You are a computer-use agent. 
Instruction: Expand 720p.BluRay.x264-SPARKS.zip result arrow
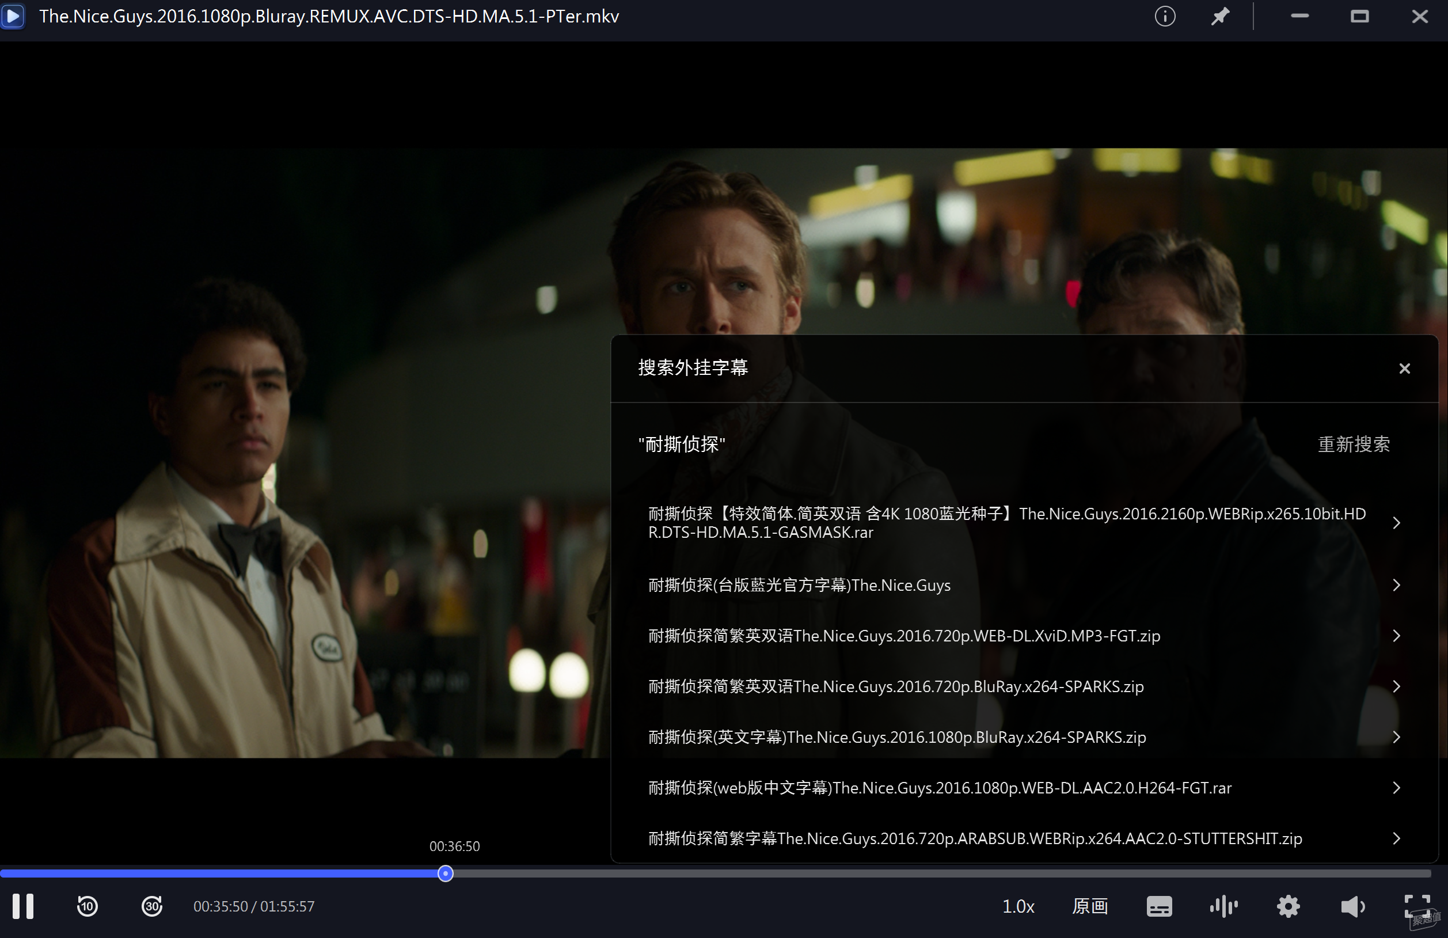pyautogui.click(x=1396, y=686)
